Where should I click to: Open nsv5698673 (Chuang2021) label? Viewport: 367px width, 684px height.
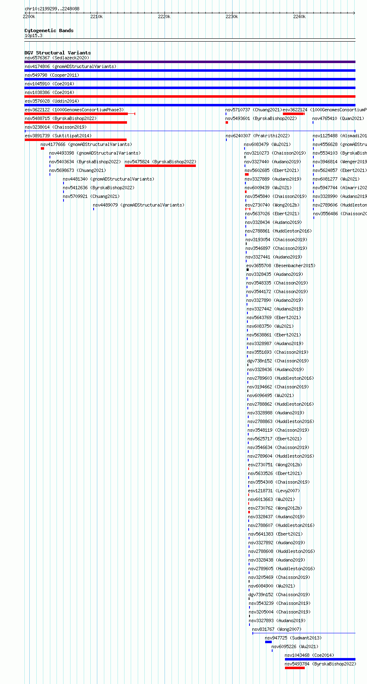click(x=78, y=170)
